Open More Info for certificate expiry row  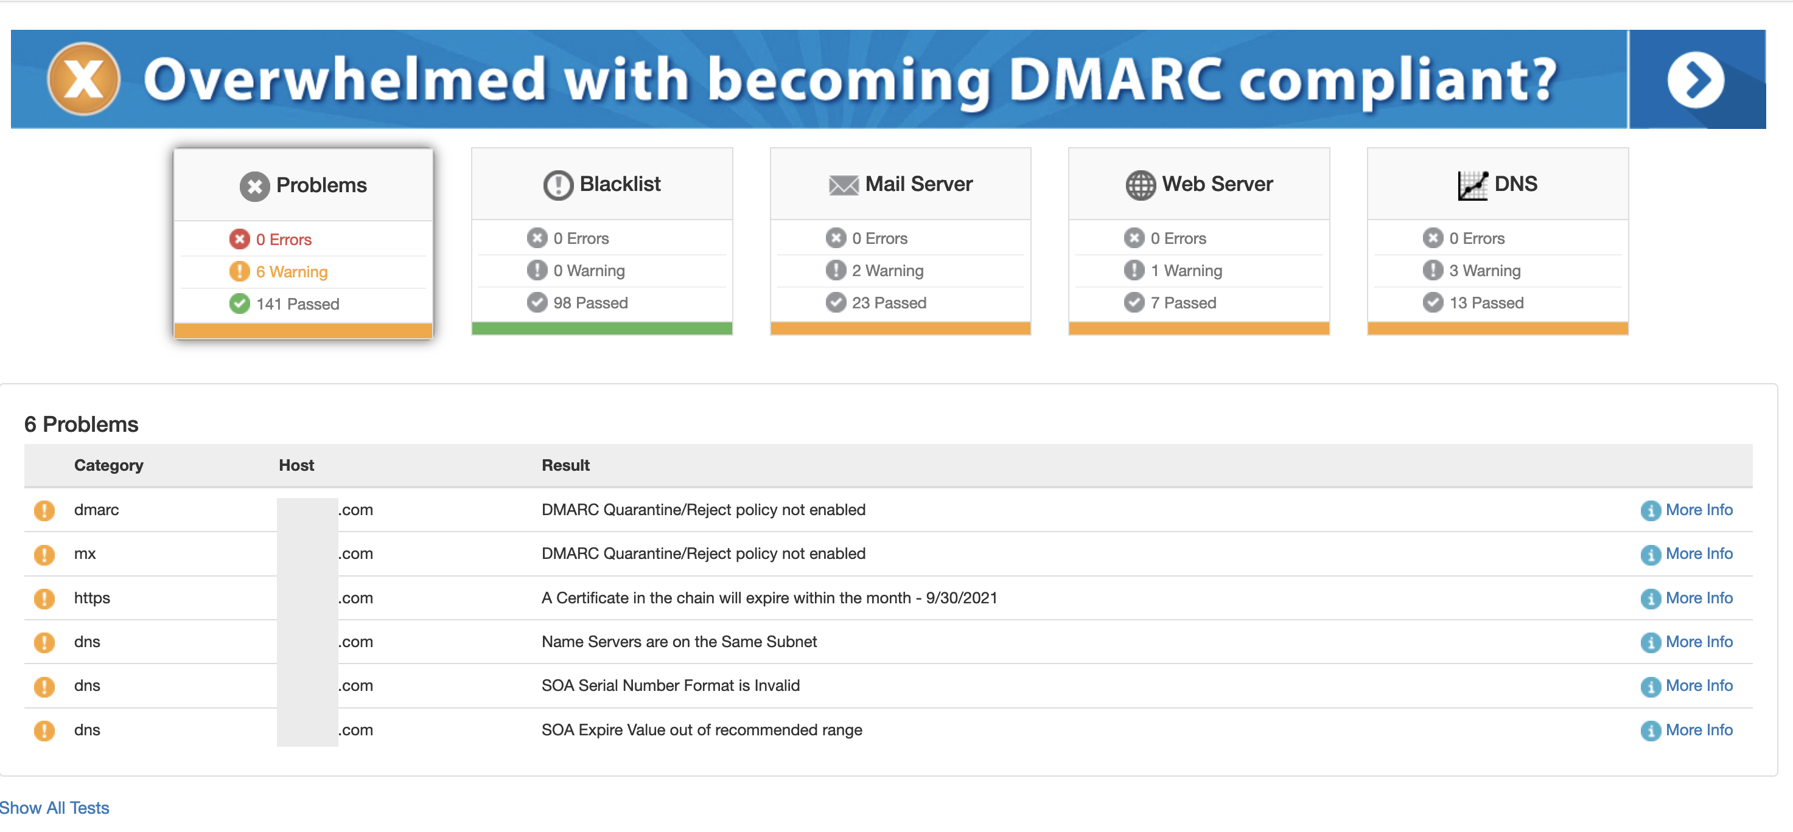click(1699, 598)
